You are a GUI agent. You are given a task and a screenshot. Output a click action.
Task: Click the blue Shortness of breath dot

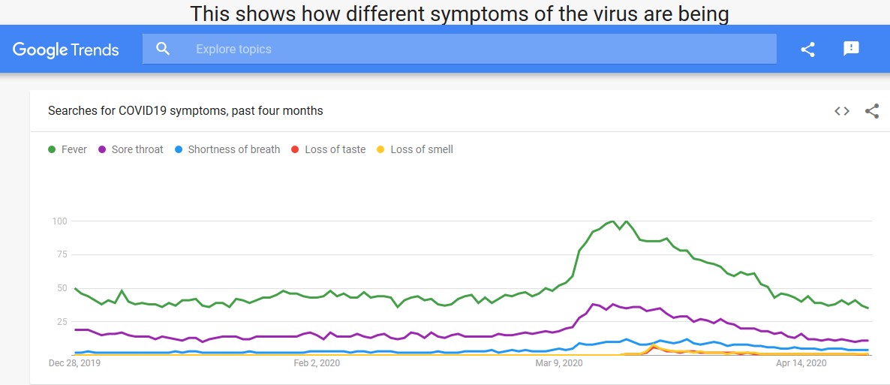(x=179, y=149)
